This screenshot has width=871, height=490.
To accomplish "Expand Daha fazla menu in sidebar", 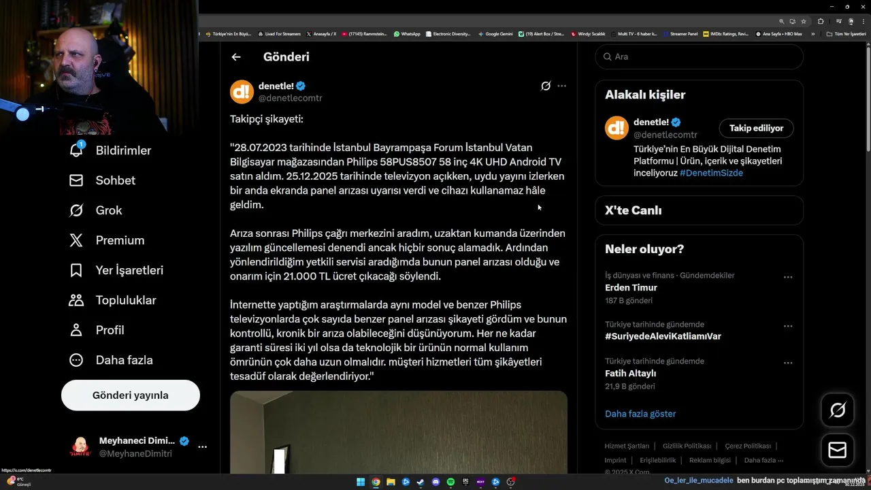I will point(111,360).
